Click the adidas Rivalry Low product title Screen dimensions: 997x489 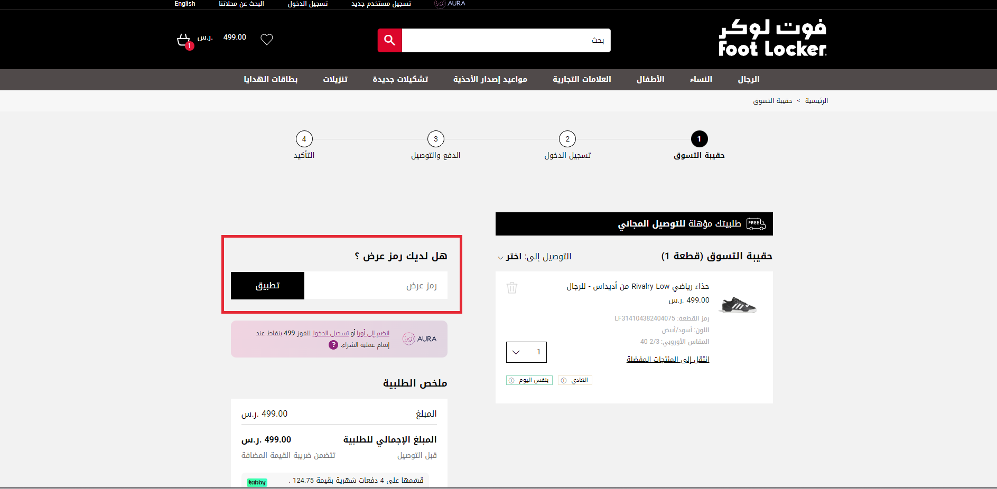click(x=638, y=286)
